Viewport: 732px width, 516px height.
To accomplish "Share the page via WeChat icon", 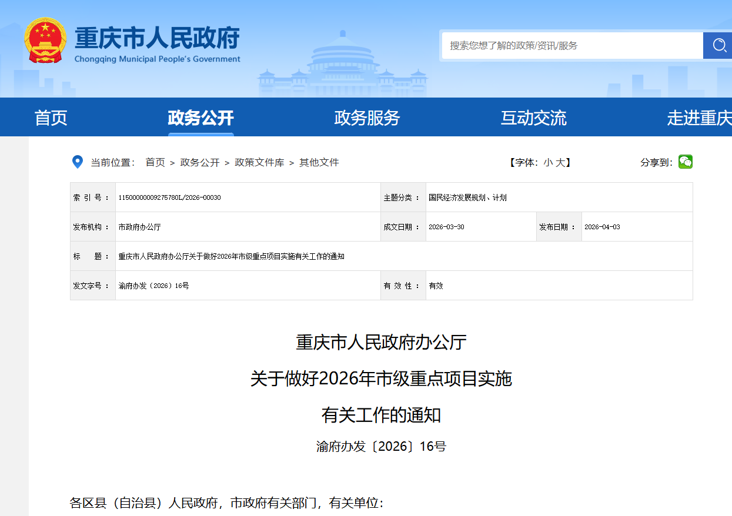I will pos(685,162).
